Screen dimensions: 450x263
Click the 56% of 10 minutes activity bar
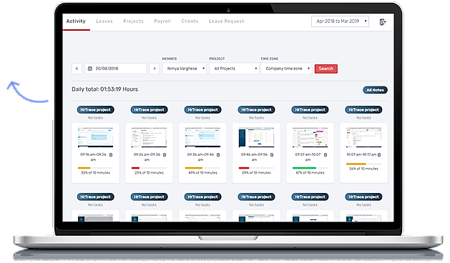pos(364,164)
